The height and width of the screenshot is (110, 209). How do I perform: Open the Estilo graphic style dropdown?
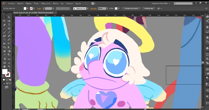[118, 8]
